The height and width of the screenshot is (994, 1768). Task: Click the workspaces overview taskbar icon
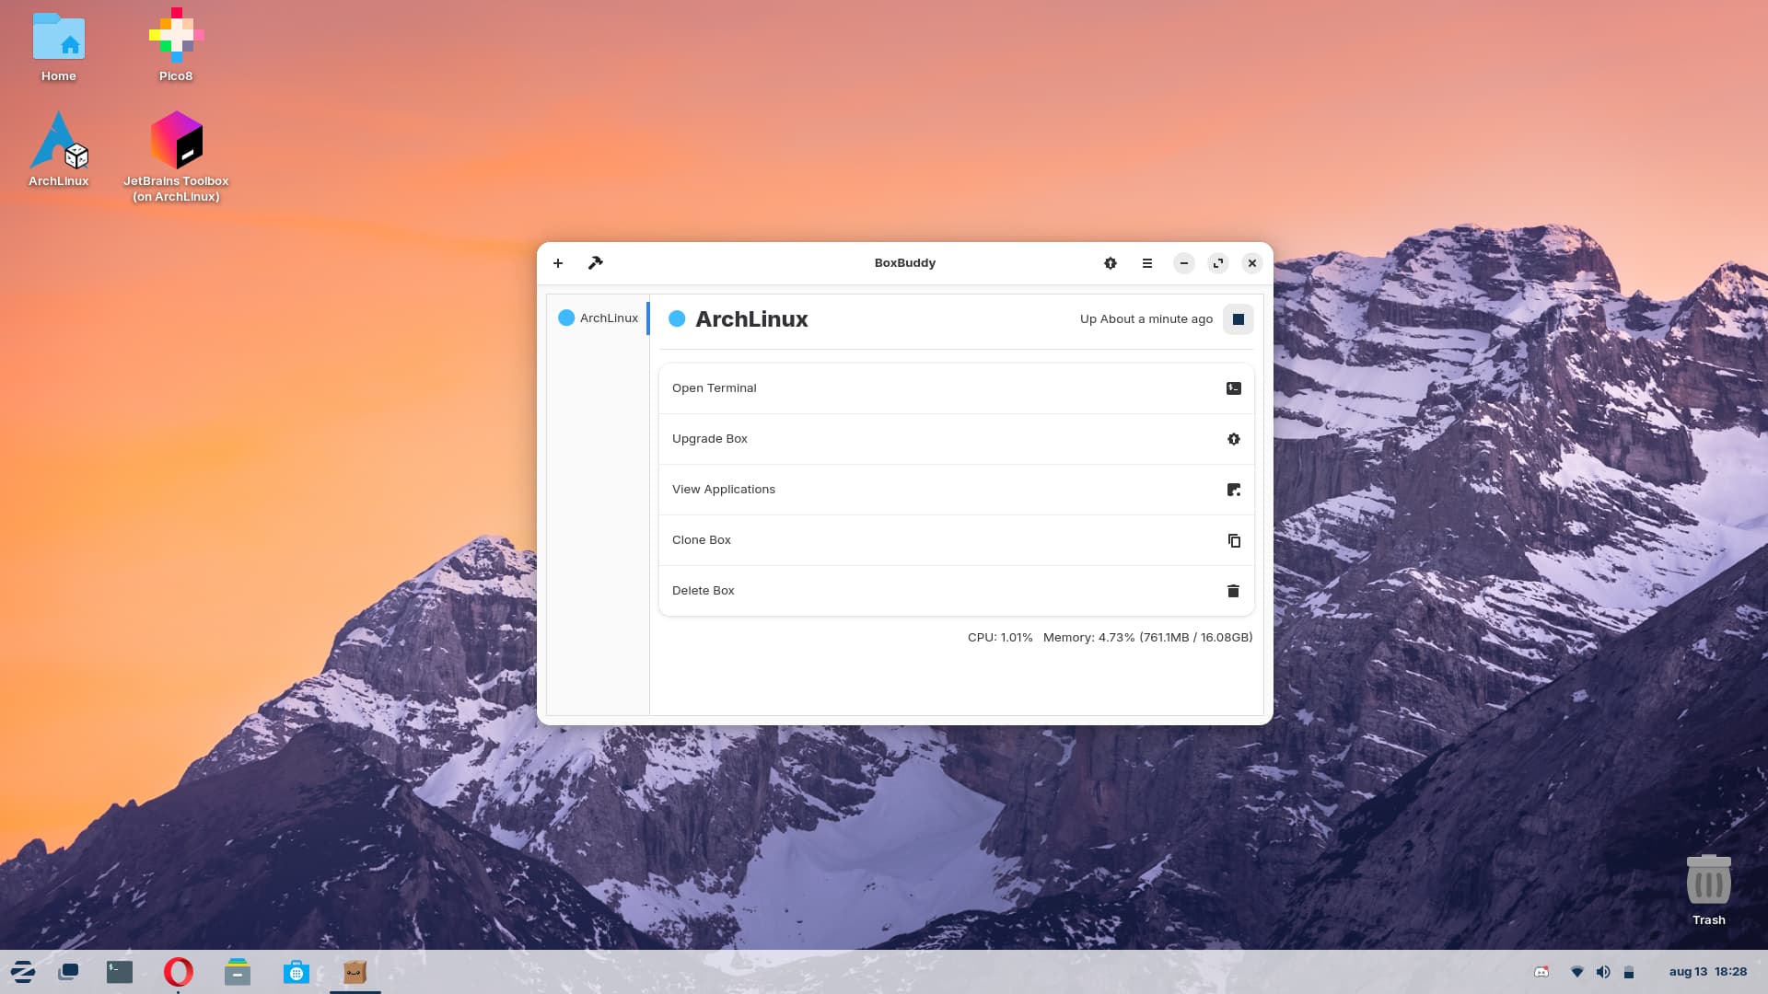(x=68, y=972)
